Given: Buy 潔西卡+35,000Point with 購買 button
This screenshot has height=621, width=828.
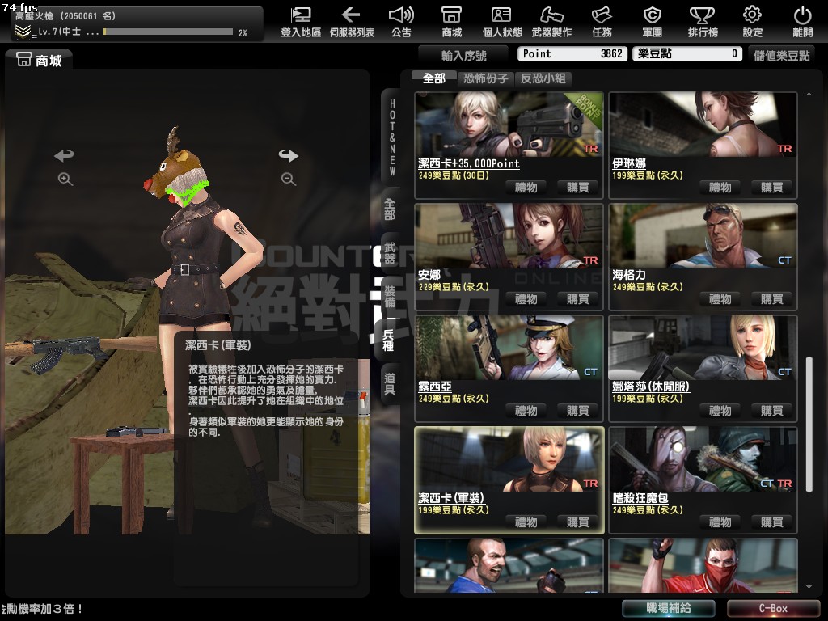Looking at the screenshot, I should (x=577, y=188).
